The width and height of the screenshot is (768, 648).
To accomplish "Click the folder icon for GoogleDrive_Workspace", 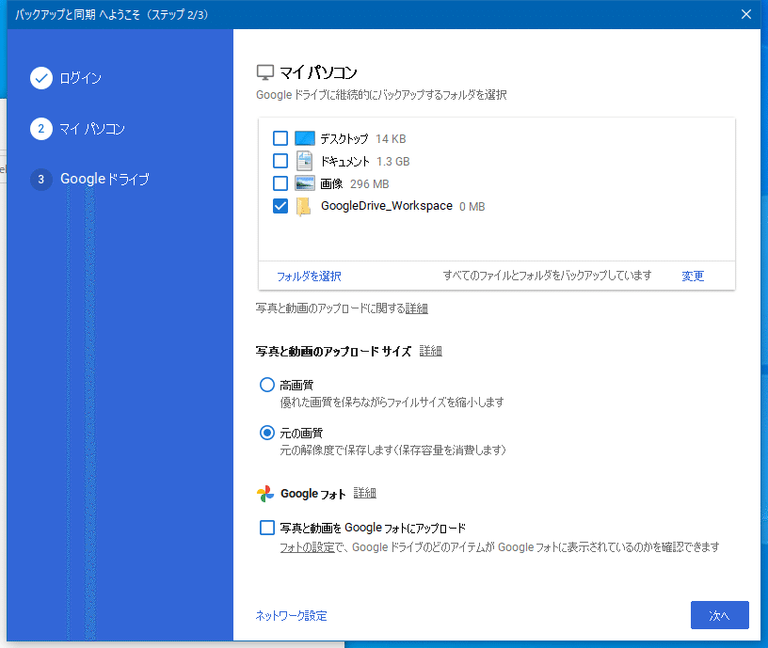I will coord(302,206).
